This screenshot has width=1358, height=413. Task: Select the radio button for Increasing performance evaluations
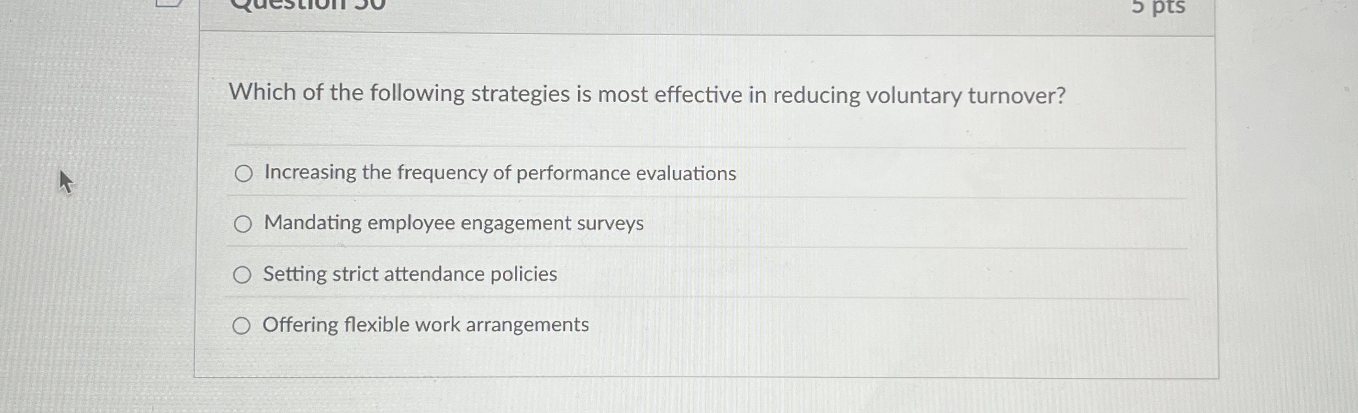(x=243, y=172)
